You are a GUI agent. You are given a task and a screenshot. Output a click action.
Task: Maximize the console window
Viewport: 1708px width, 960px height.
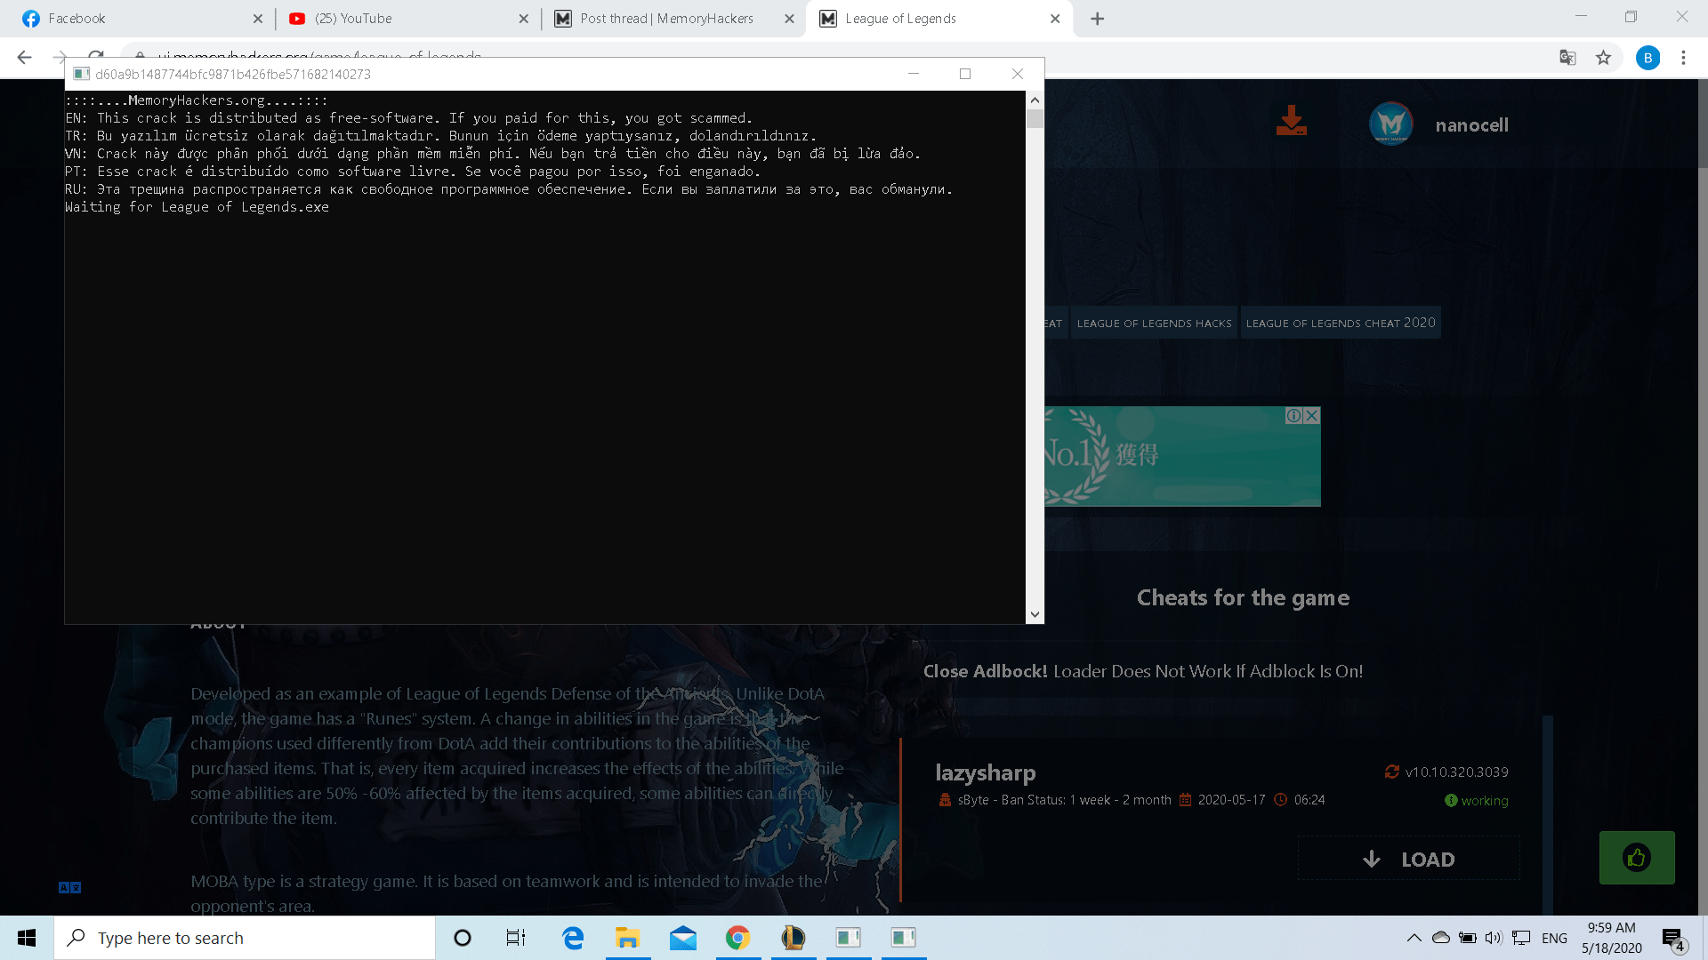pos(965,74)
